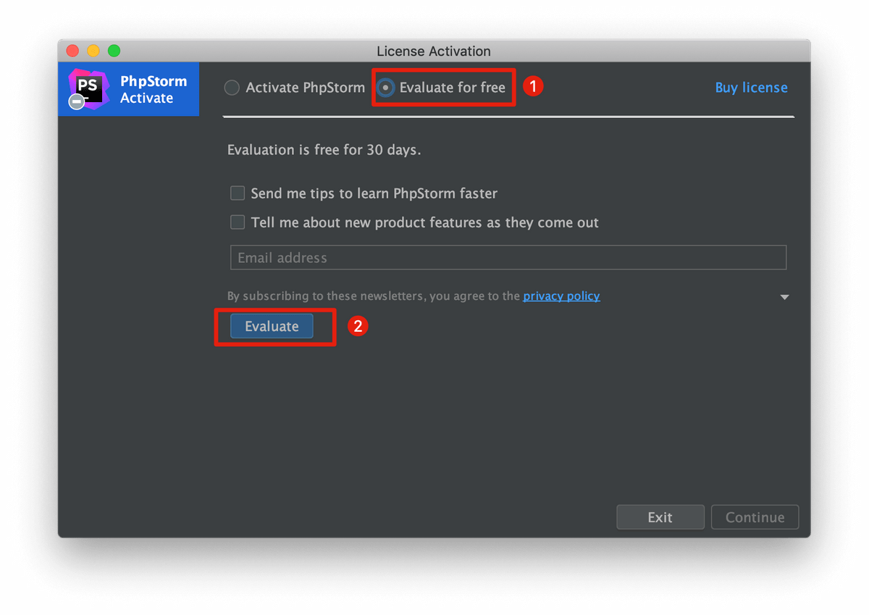Screen dimensions: 869x615
Task: Select the Evaluate for free radio button
Action: click(385, 88)
